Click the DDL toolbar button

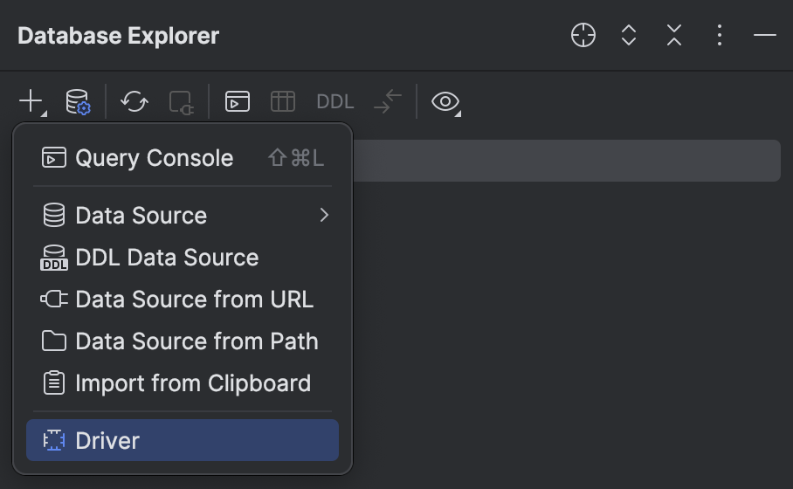coord(335,101)
